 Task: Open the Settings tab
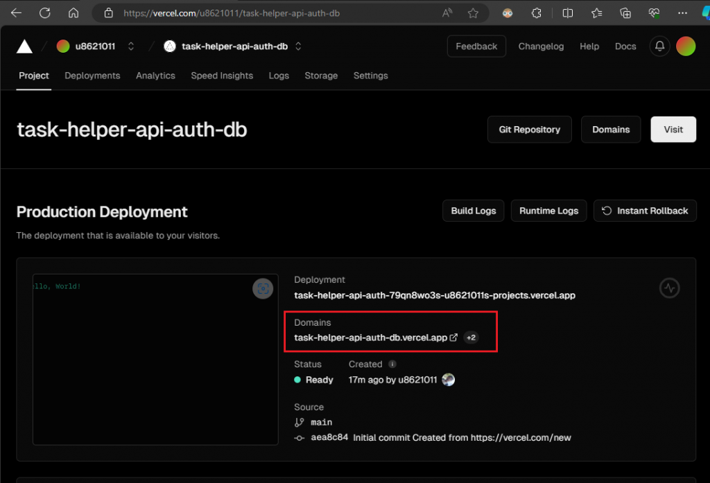pos(370,76)
